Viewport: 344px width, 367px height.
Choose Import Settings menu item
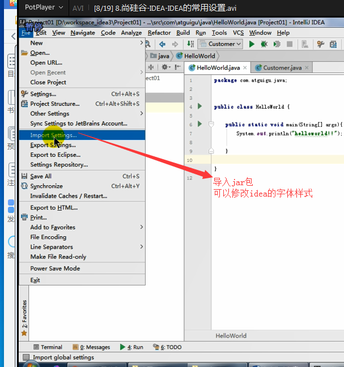tap(82, 135)
